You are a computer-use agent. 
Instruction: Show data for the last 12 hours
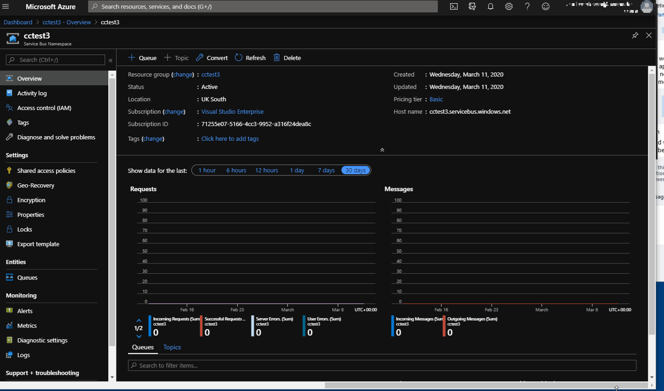[267, 171]
